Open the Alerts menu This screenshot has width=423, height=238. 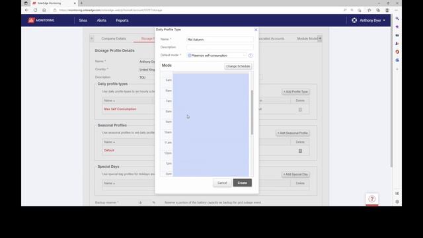[x=101, y=20]
